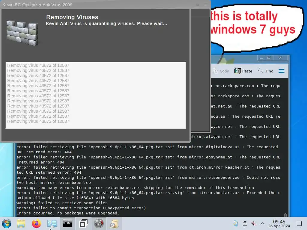Click the terminal vertical scrollbar handle
The image size is (307, 230).
pos(285,215)
